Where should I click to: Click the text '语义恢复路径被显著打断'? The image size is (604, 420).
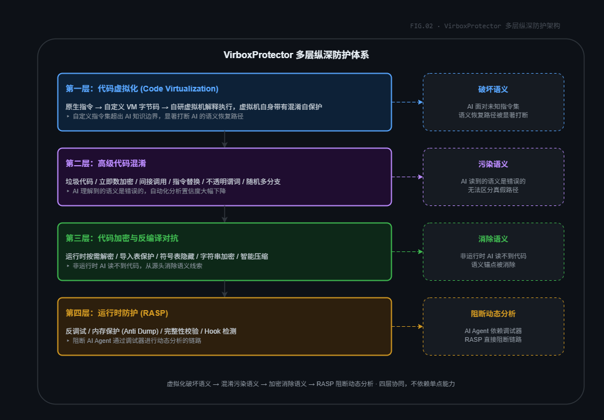493,115
